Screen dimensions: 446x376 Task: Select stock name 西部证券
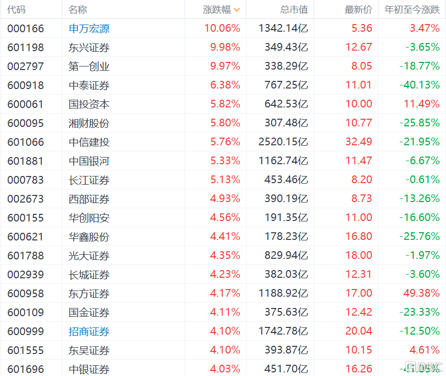[89, 199]
